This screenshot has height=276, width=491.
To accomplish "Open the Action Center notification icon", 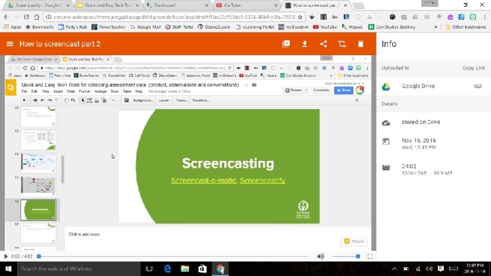I will (441, 269).
